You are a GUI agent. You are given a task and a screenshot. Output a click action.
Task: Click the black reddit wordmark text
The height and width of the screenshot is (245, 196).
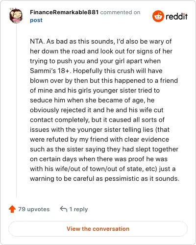coord(176,16)
